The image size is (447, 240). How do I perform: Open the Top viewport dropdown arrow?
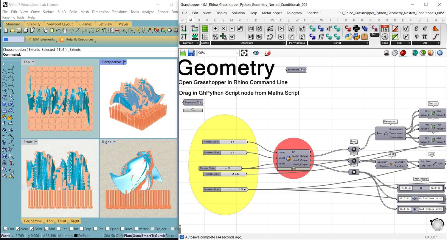[33, 62]
